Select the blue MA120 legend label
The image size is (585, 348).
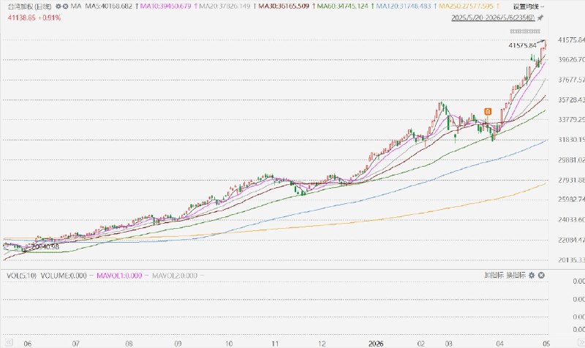(405, 7)
